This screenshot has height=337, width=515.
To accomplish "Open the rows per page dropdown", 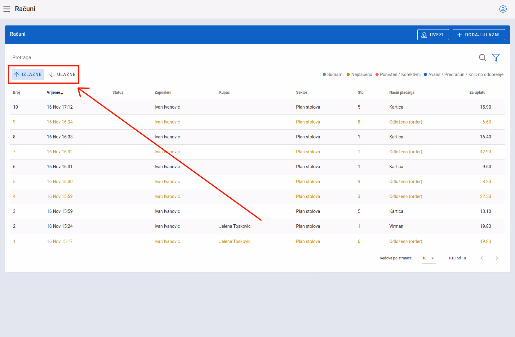I will tap(429, 258).
